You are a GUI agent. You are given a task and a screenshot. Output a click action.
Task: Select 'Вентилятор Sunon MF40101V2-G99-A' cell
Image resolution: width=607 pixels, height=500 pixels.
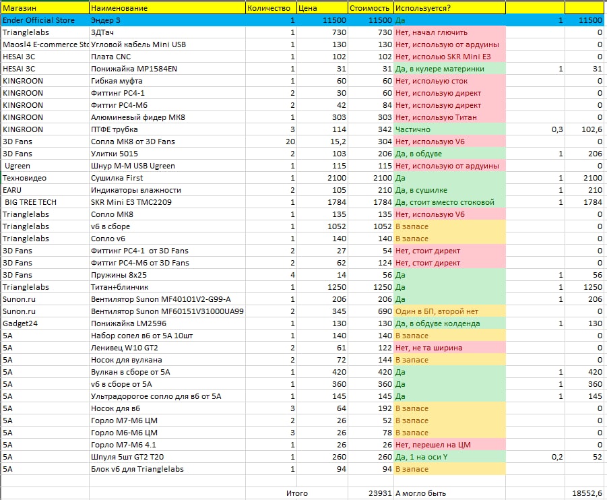click(x=167, y=299)
